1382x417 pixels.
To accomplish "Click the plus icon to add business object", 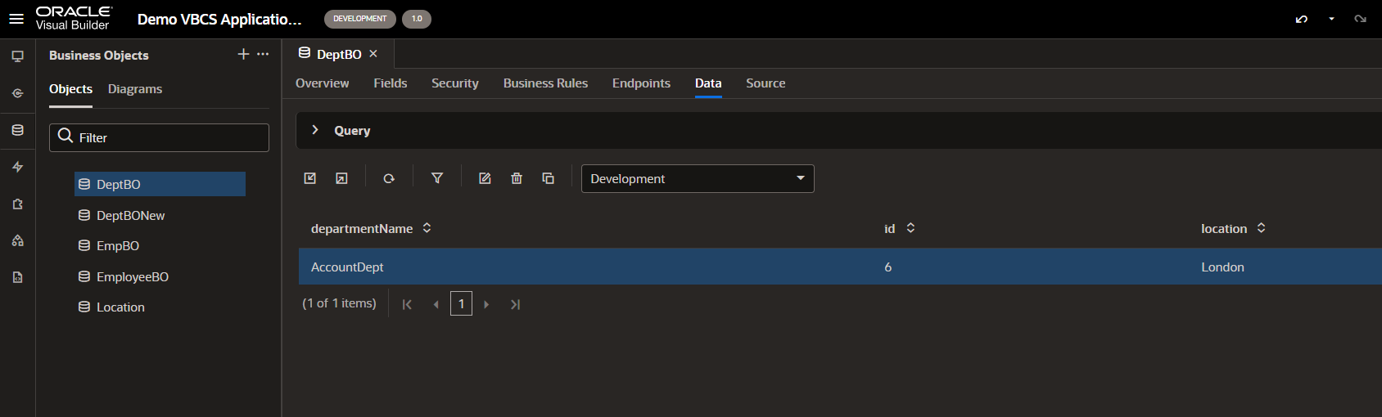I will pos(243,54).
